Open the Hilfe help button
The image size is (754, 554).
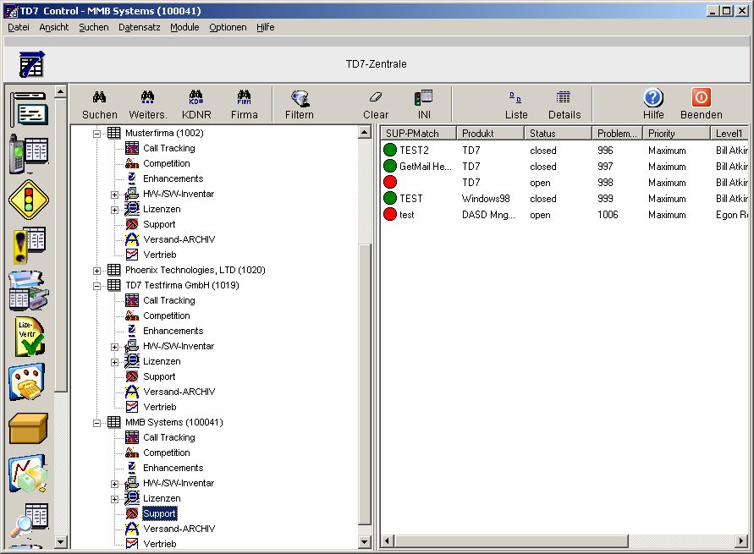[x=652, y=98]
